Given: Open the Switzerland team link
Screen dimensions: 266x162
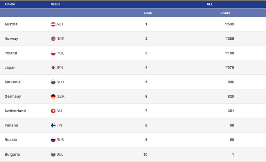Looking at the screenshot, I should [x=15, y=111].
